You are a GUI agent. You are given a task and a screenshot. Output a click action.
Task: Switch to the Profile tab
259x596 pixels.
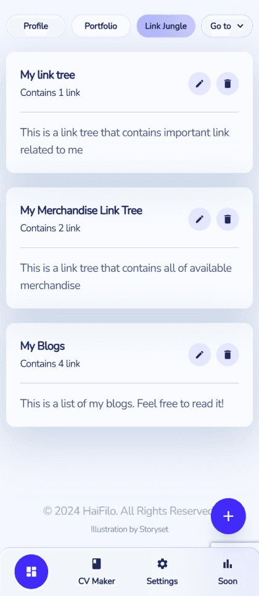tap(36, 26)
